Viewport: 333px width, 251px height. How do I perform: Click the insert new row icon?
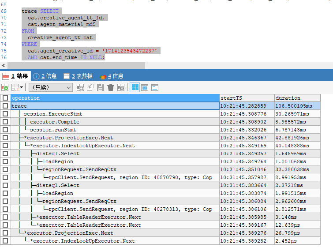coord(80,87)
